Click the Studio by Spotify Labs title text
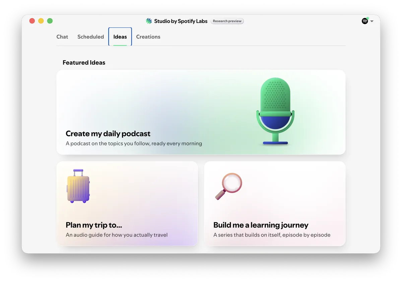Image resolution: width=402 pixels, height=282 pixels. click(181, 21)
